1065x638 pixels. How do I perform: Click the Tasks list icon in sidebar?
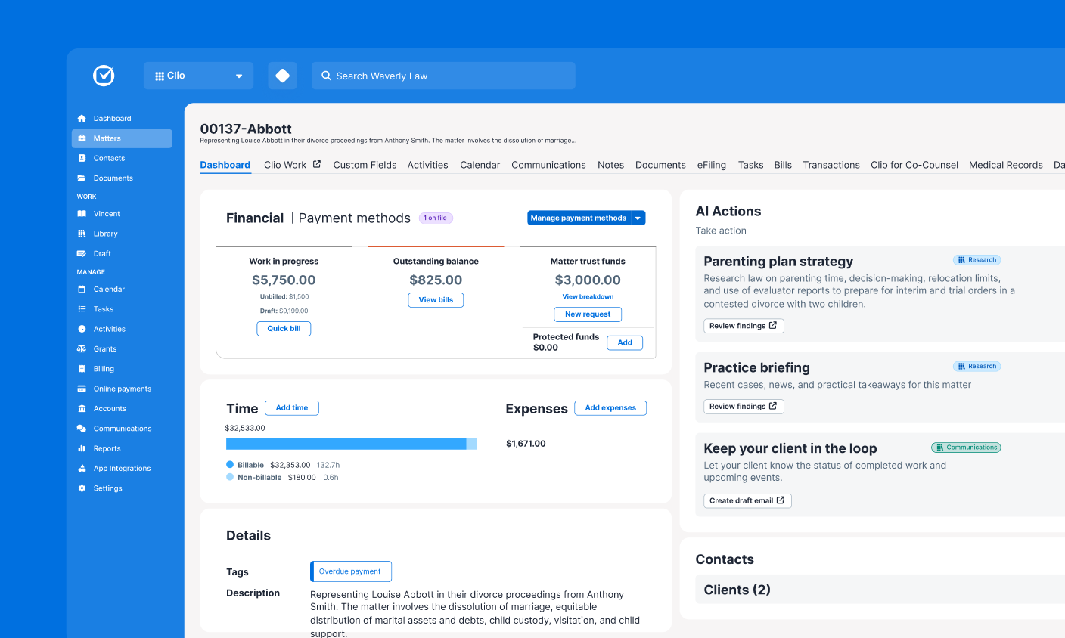click(82, 309)
